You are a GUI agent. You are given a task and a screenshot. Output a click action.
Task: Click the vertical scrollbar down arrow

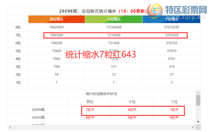(x=198, y=122)
